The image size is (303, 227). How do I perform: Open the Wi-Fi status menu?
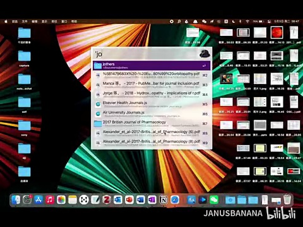coord(247,21)
